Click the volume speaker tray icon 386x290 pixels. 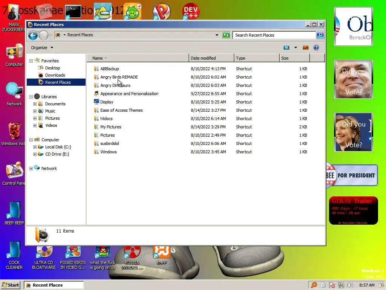(350, 285)
